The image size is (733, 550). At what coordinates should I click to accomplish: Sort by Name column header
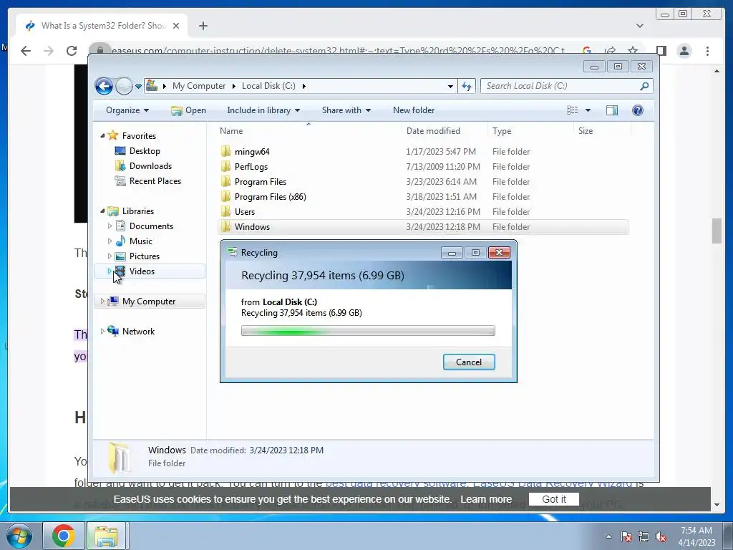[231, 131]
